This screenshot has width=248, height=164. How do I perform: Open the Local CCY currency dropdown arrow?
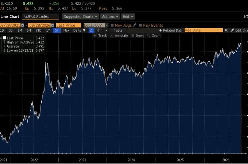107,25
